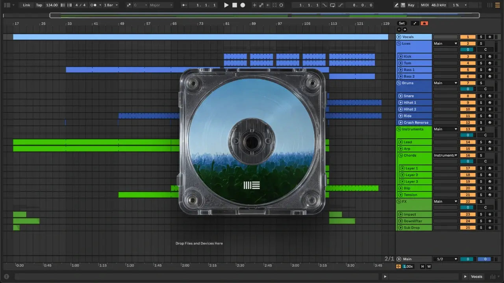Toggle the Key map mode button
This screenshot has width=504, height=283.
(x=411, y=5)
